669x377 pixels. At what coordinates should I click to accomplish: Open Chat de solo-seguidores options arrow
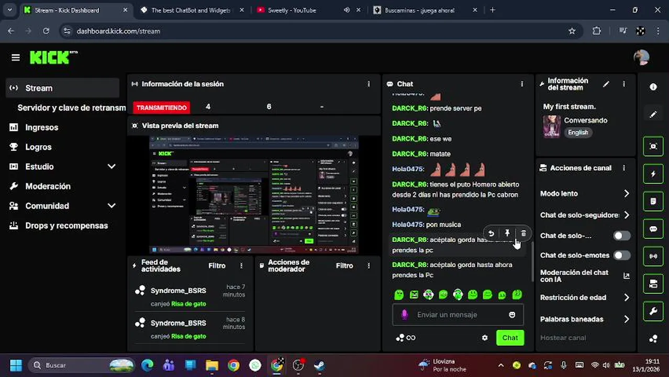point(626,215)
